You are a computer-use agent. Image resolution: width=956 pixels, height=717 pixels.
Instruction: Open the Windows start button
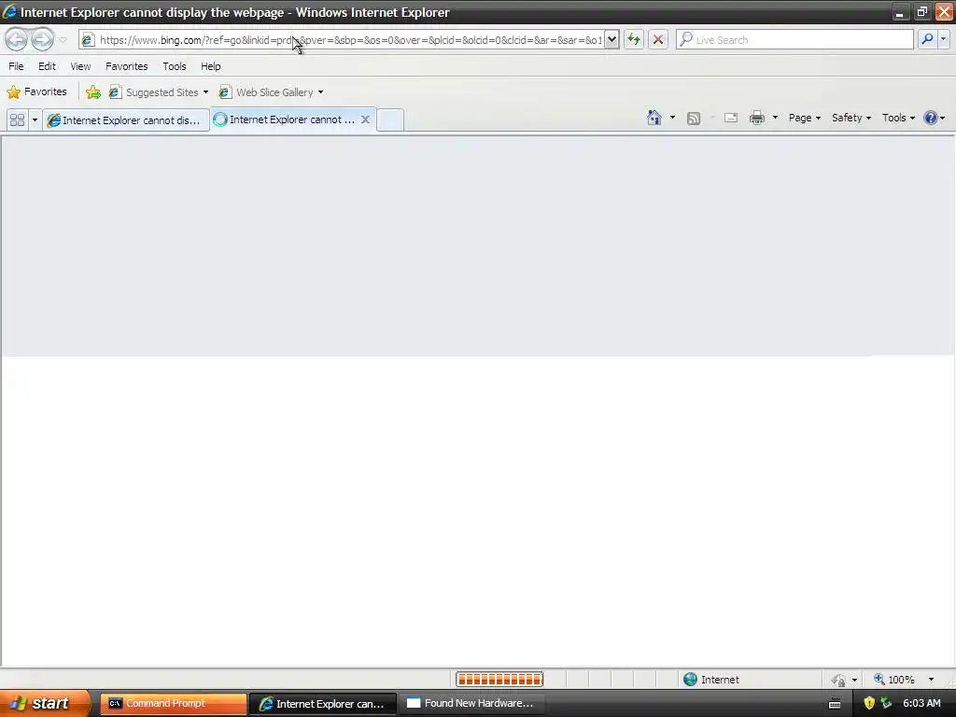click(x=43, y=704)
